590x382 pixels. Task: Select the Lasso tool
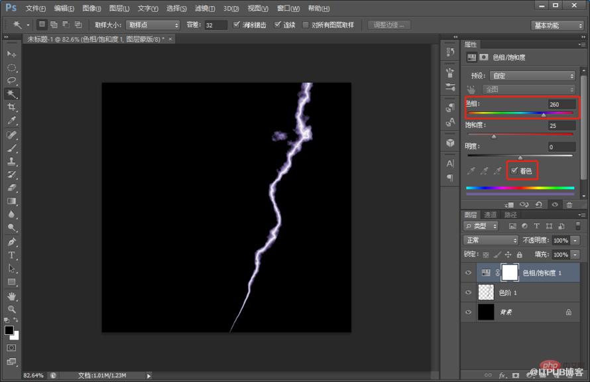coord(11,80)
